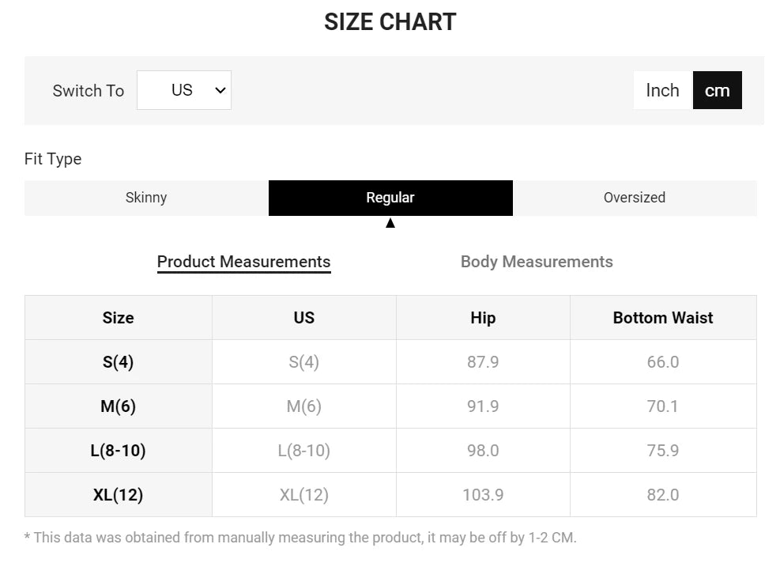Screen dimensions: 780x563
Task: Select the XL(12) size row label
Action: pos(119,495)
